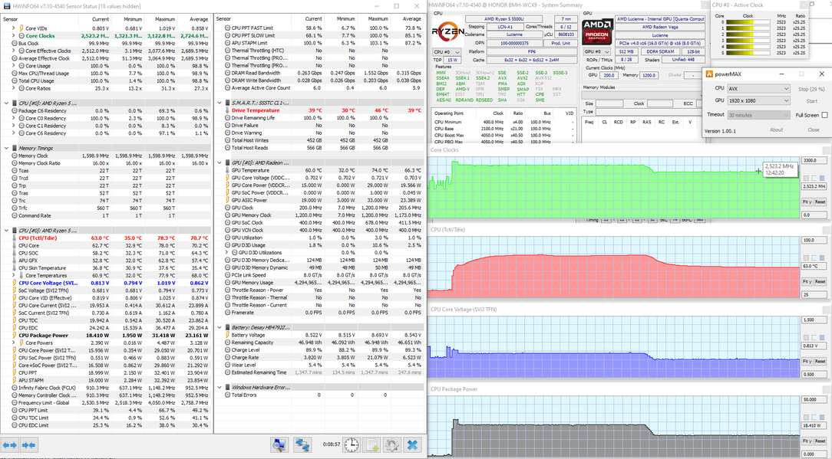Expand the Core VIDs sensor row
The image size is (832, 459).
pyautogui.click(x=13, y=28)
